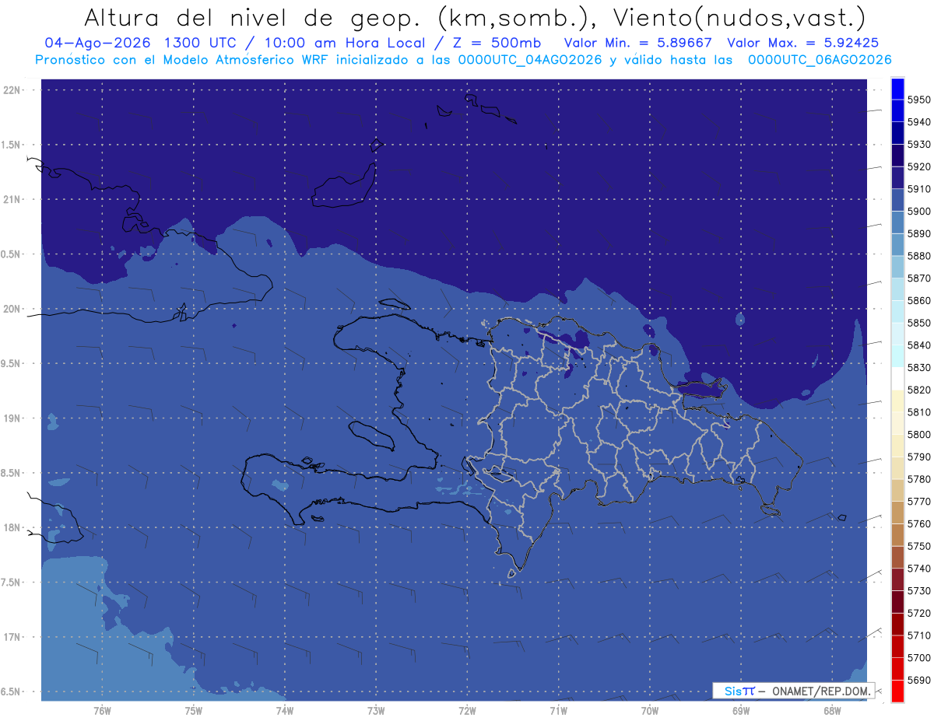Pick the color bar segment between 5900 and 5910
The height and width of the screenshot is (721, 934).
897,200
